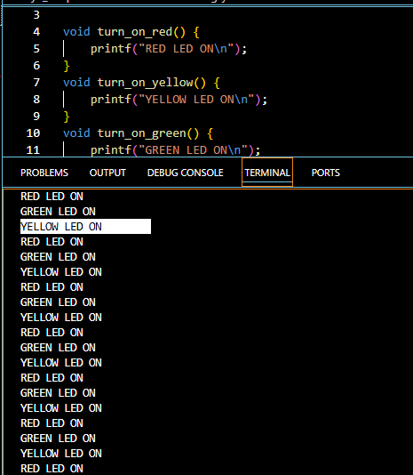This screenshot has height=475, width=413.
Task: Click the turn_on_red function name
Action: 135,32
